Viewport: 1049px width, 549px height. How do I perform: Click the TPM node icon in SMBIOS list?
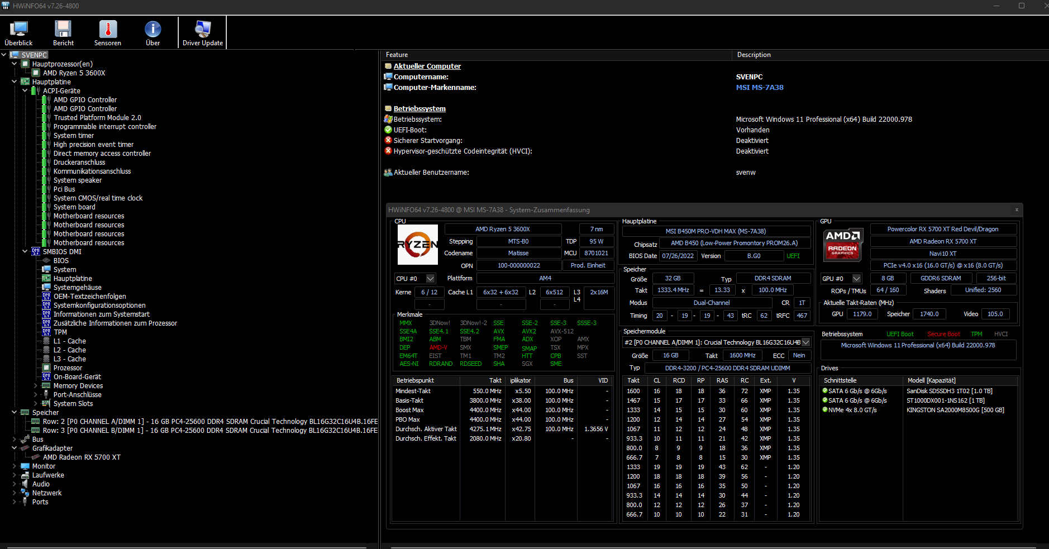coord(46,332)
